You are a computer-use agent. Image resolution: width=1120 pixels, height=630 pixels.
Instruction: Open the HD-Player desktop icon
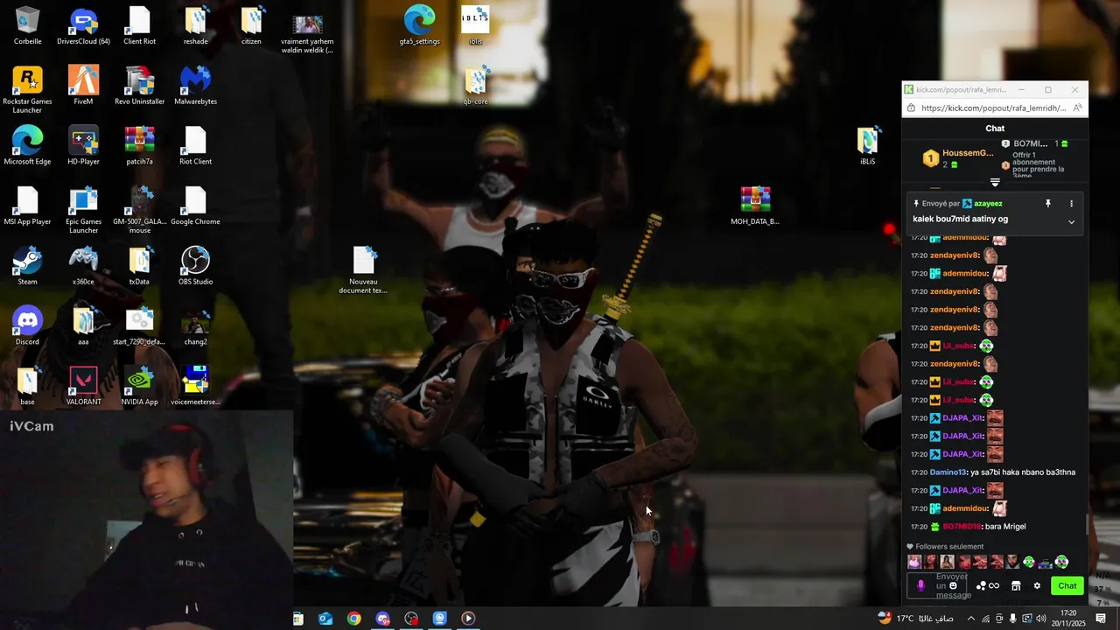[x=83, y=146]
